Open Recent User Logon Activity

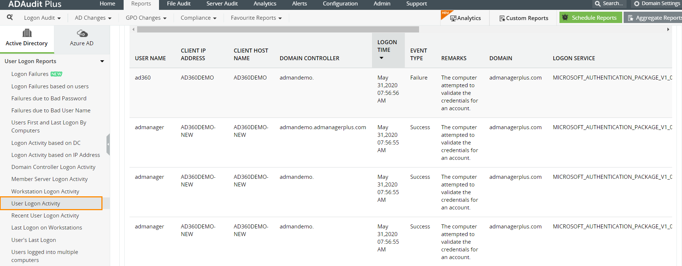pos(45,216)
